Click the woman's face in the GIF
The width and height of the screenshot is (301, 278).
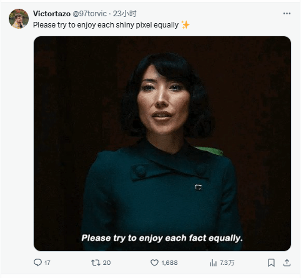pos(164,100)
